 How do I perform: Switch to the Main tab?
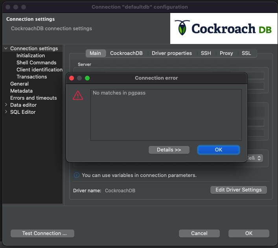[x=96, y=53]
